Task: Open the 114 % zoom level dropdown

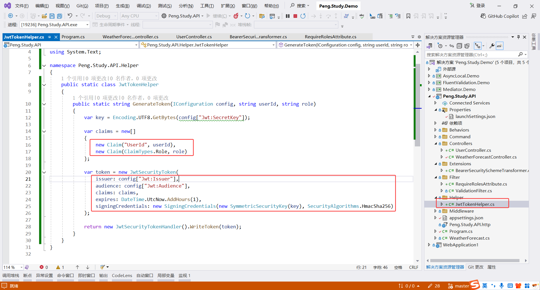Action: (13, 267)
